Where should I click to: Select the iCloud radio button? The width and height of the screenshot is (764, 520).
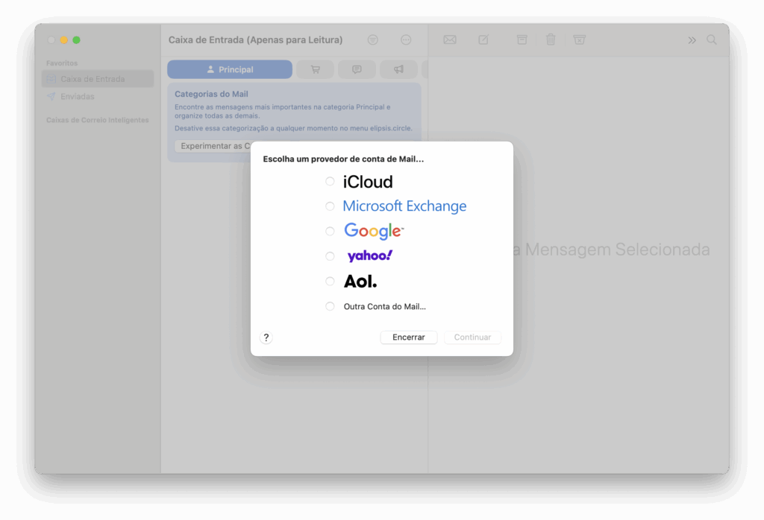click(x=330, y=181)
